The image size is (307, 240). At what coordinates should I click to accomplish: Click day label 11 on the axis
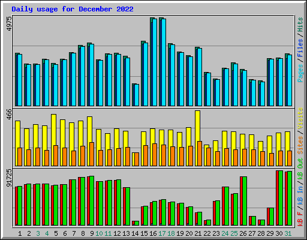pos(108,233)
